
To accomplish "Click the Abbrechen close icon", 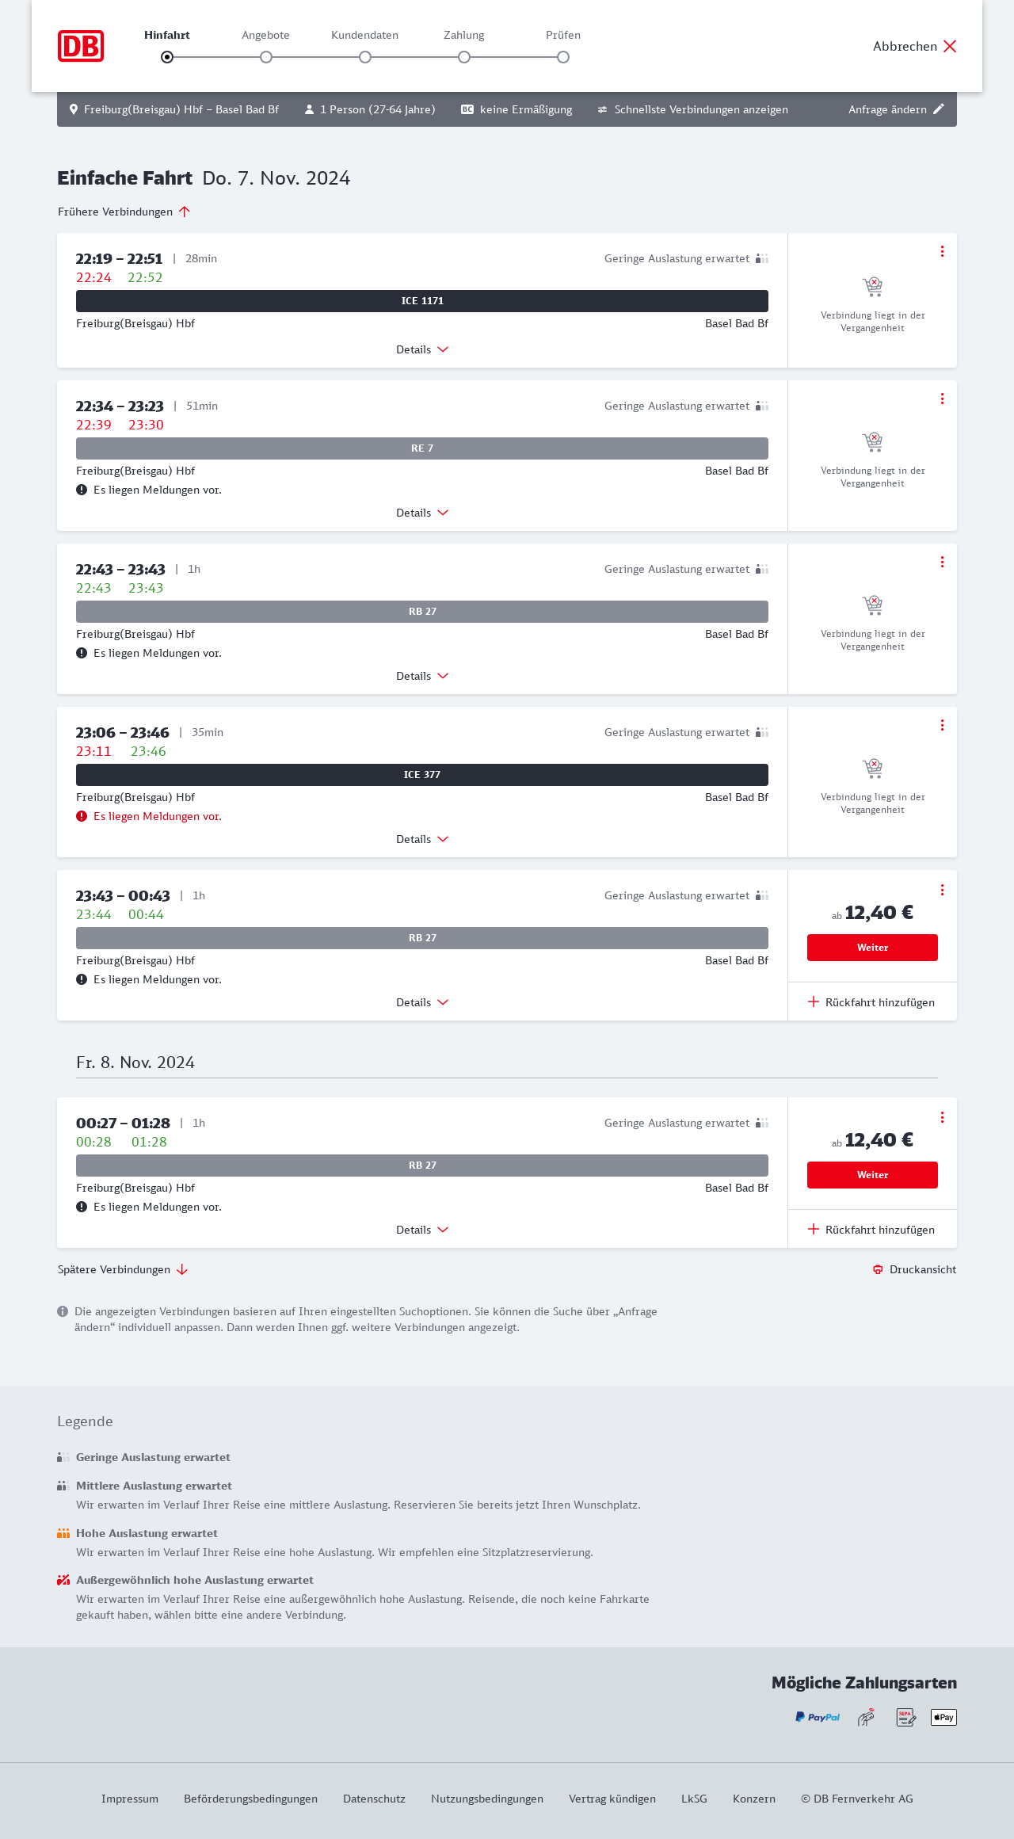I will point(950,46).
